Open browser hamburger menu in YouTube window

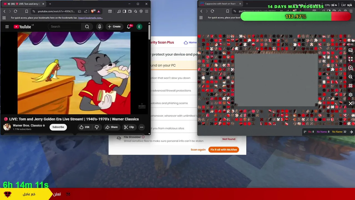coord(146,11)
